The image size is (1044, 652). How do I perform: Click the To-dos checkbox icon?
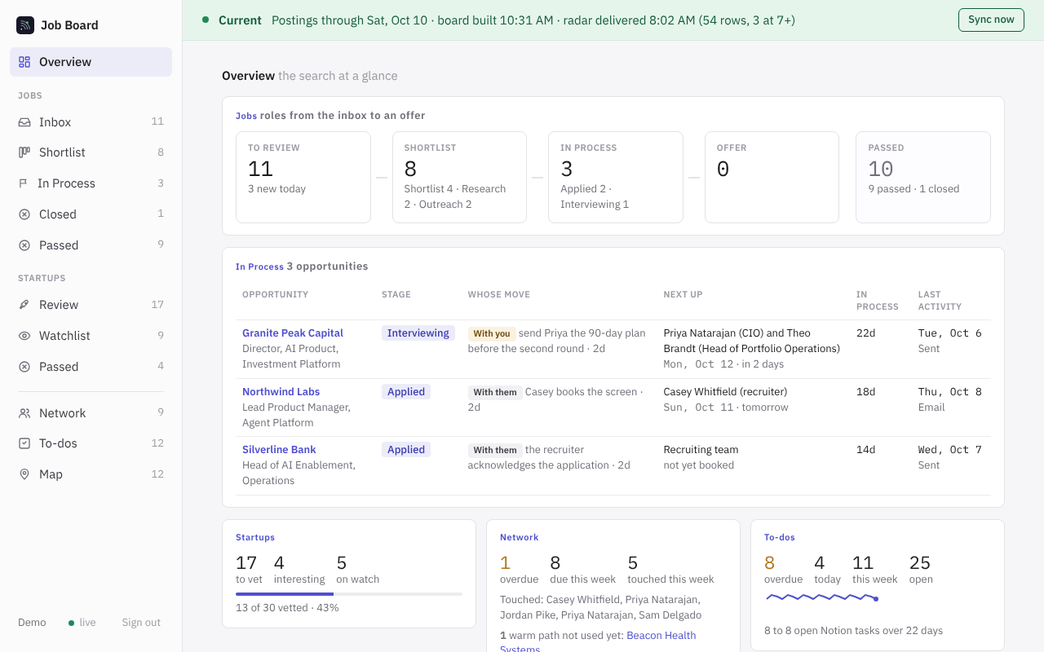click(24, 443)
